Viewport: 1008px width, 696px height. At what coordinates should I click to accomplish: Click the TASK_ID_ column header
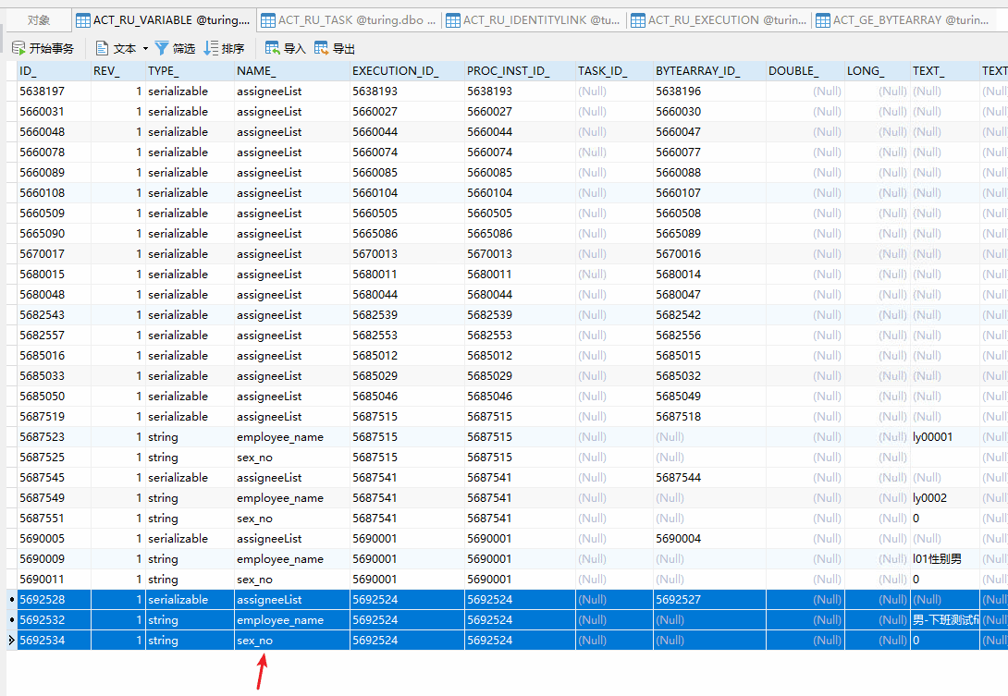(614, 70)
